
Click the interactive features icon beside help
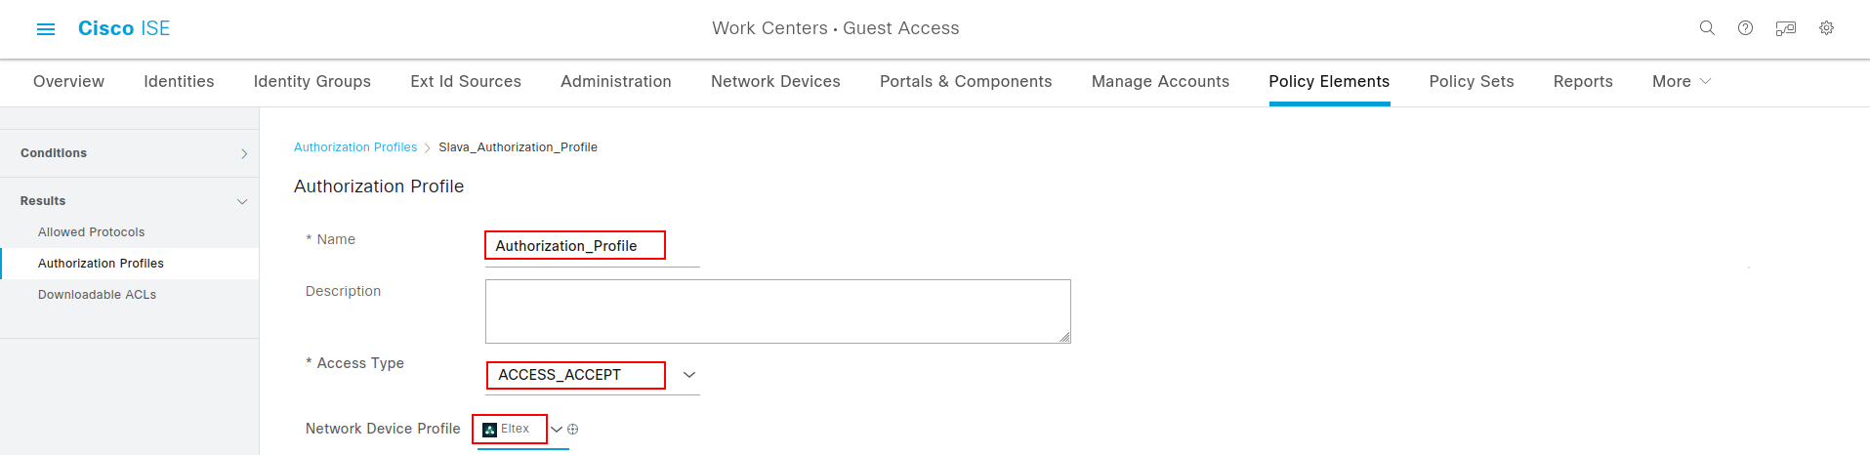click(x=1785, y=28)
